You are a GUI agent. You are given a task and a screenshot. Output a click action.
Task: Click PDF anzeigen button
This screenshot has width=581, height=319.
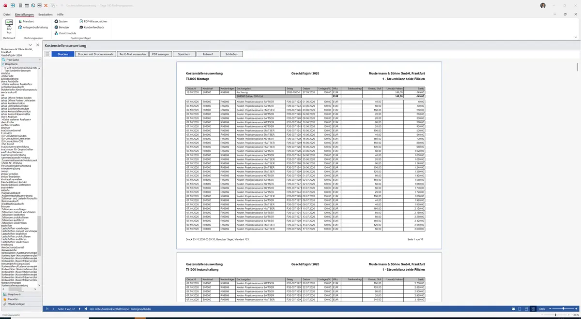click(x=160, y=54)
